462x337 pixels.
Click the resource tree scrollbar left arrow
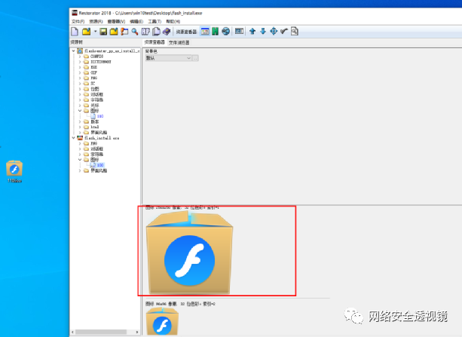(x=73, y=332)
